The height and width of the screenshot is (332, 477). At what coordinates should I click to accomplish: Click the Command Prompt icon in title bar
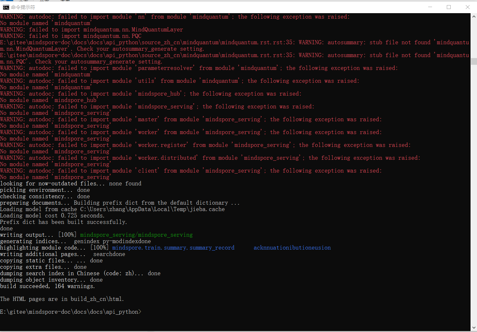click(6, 7)
